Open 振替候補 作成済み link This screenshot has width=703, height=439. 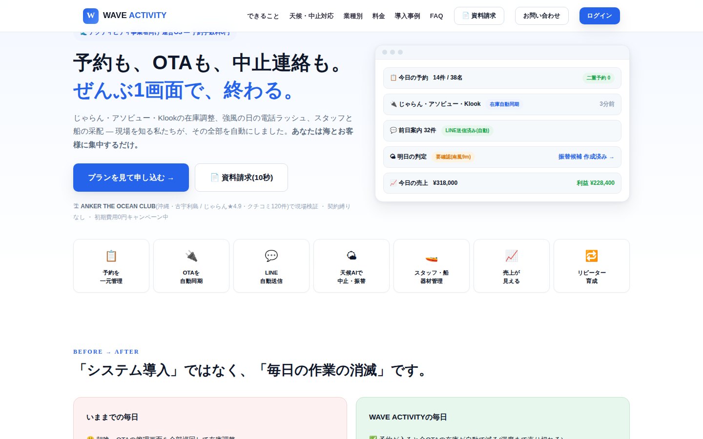(586, 157)
